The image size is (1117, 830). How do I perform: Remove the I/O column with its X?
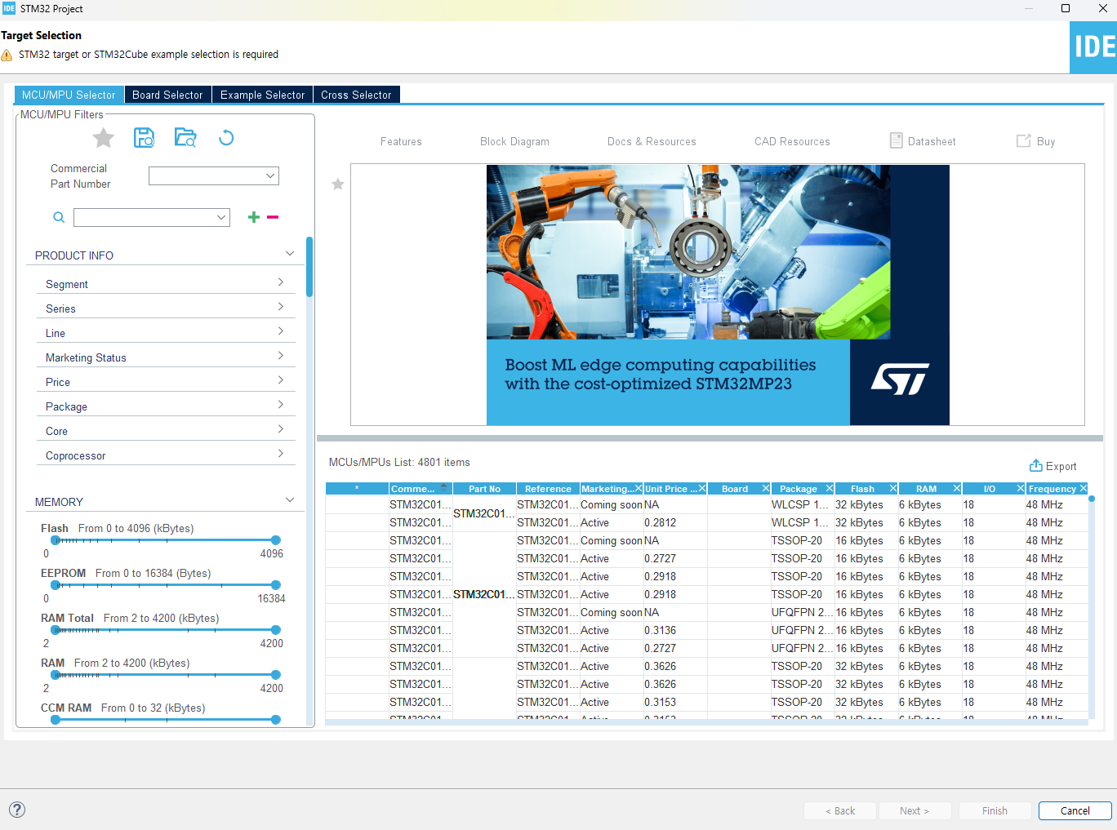[x=1021, y=488]
